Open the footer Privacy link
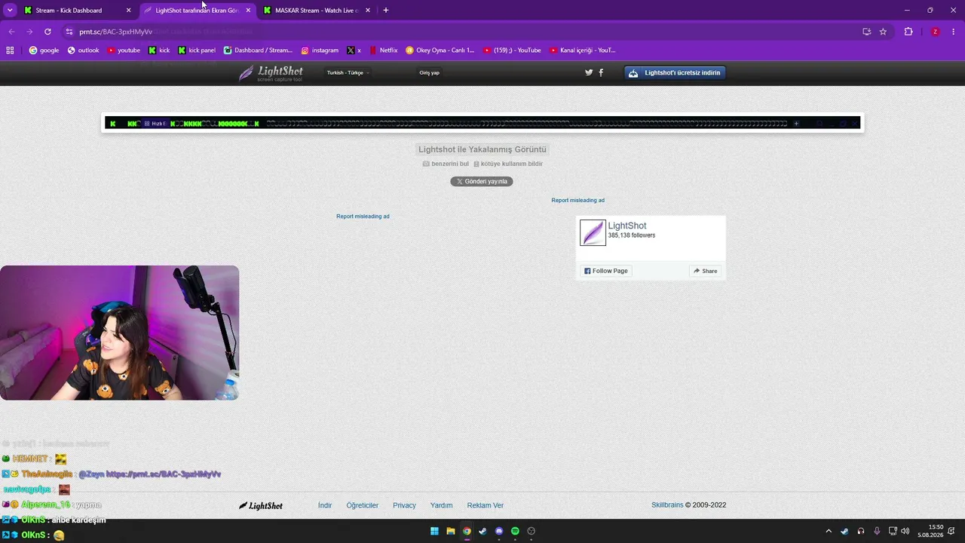This screenshot has width=965, height=543. point(404,505)
